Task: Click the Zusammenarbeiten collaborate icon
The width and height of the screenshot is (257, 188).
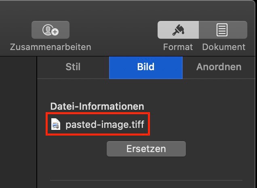Action: point(50,30)
